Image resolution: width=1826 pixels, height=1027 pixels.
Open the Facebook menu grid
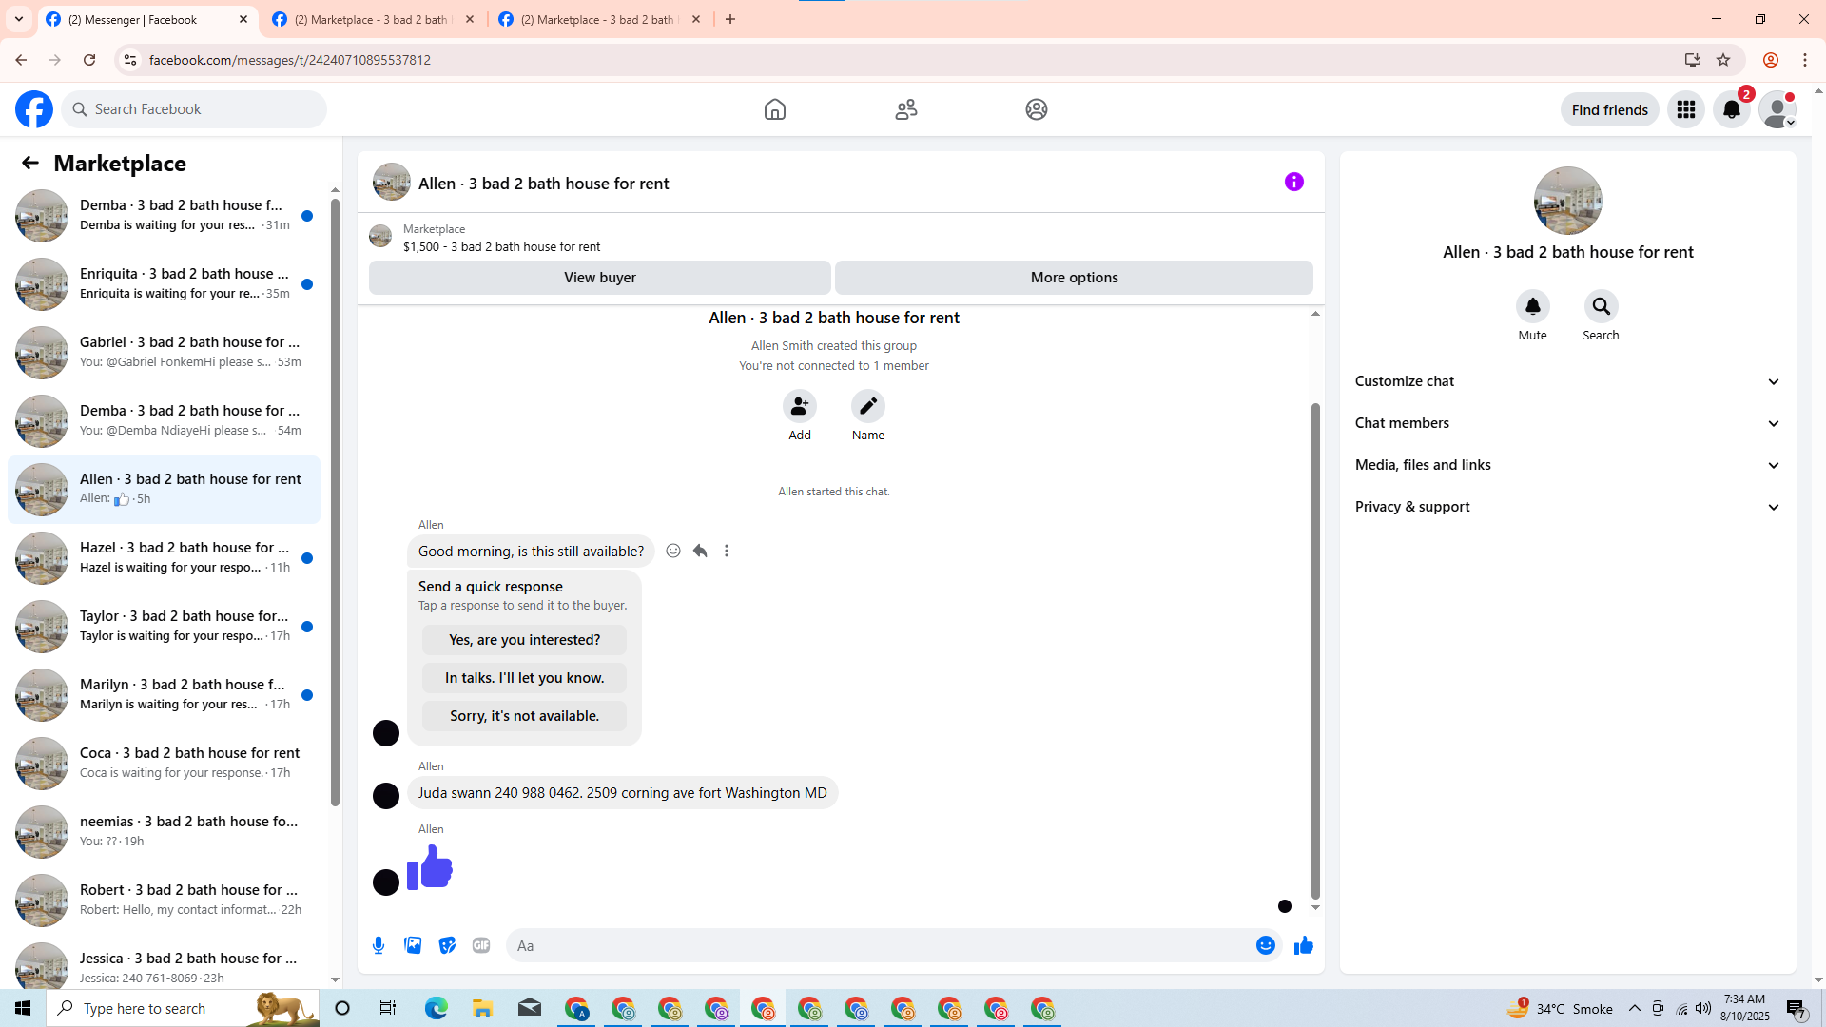(1685, 109)
